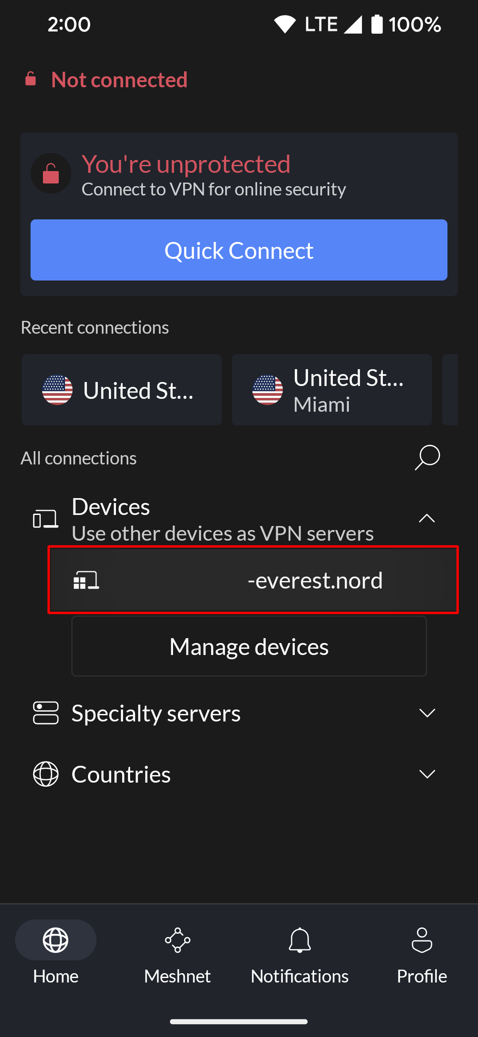Tap the Quick Connect button
478x1037 pixels.
239,250
